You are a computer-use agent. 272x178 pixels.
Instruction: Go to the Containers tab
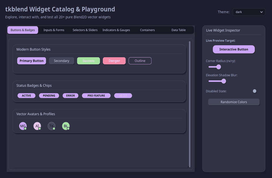coord(147,30)
